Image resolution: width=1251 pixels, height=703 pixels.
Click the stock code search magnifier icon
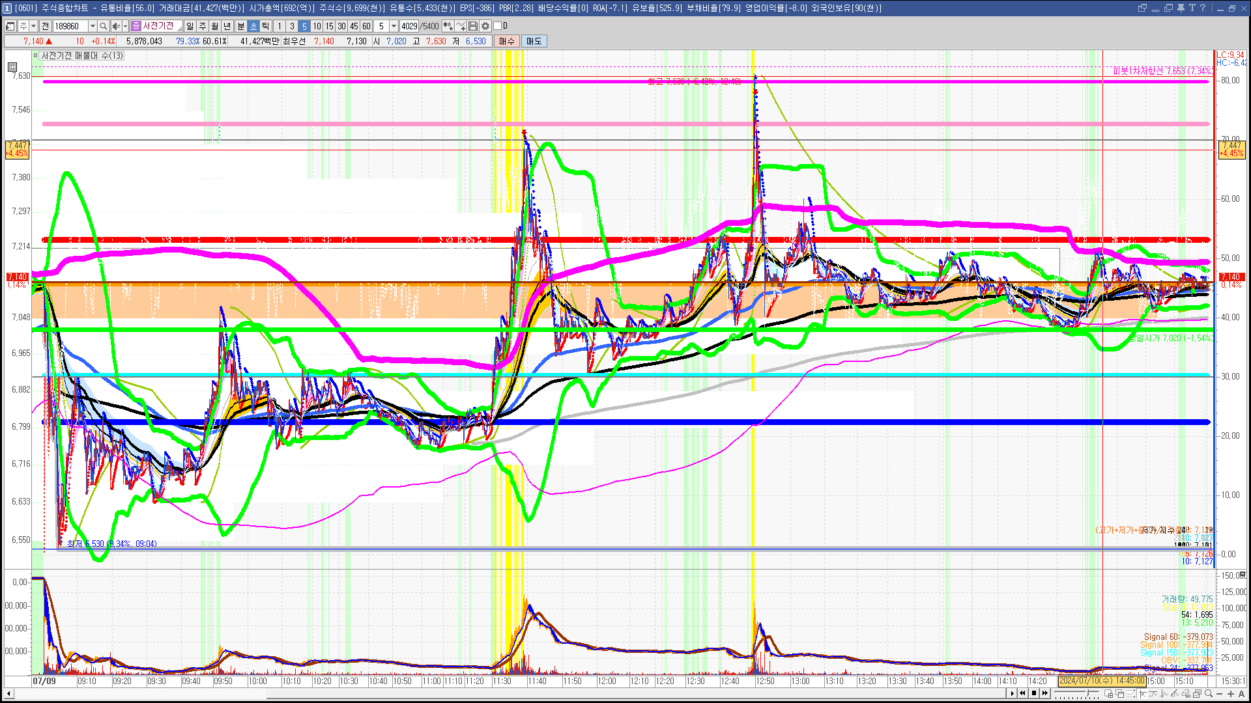[104, 26]
